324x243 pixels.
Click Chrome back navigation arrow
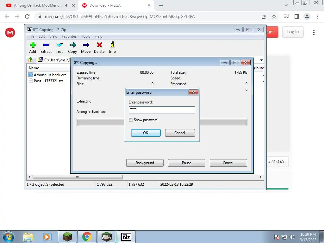point(7,16)
